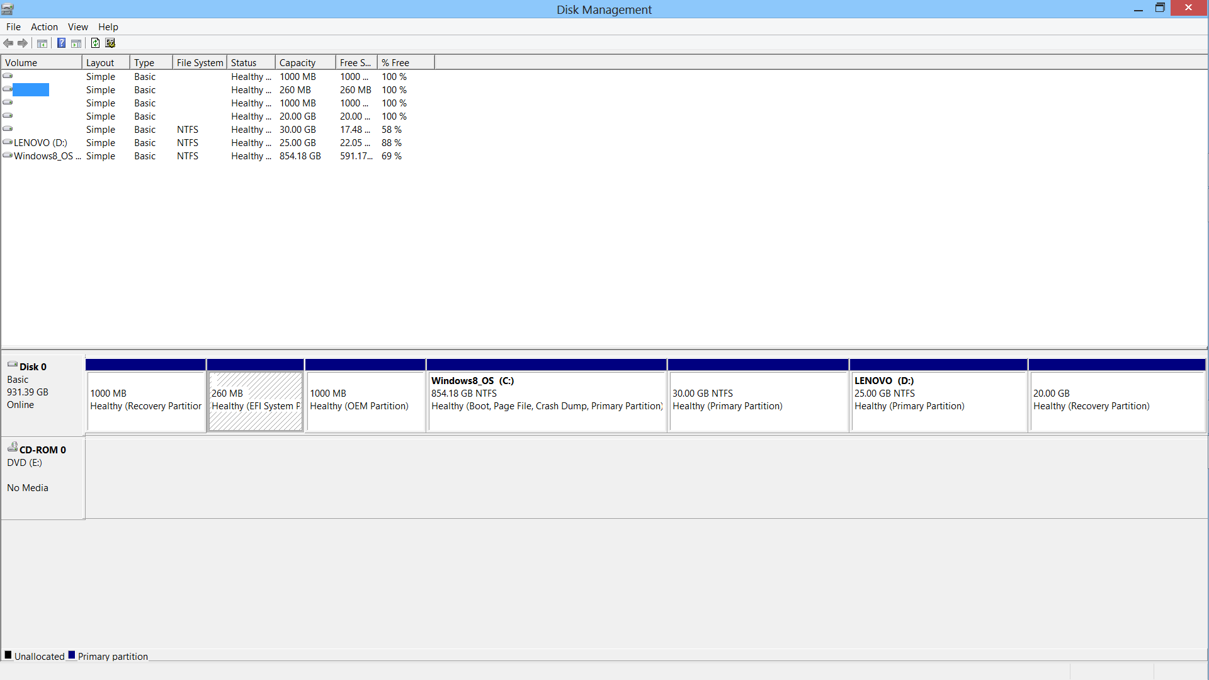Sort by the Capacity column header
The image size is (1209, 680).
(305, 63)
